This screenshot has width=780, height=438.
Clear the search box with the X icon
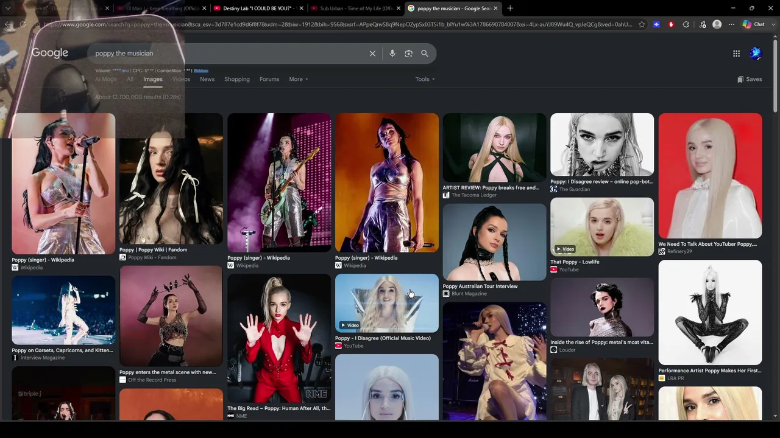tap(372, 54)
